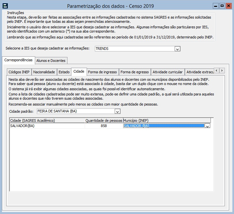Image resolution: width=234 pixels, height=214 pixels.
Task: Show the Atividade curricular tab
Action: click(x=167, y=72)
